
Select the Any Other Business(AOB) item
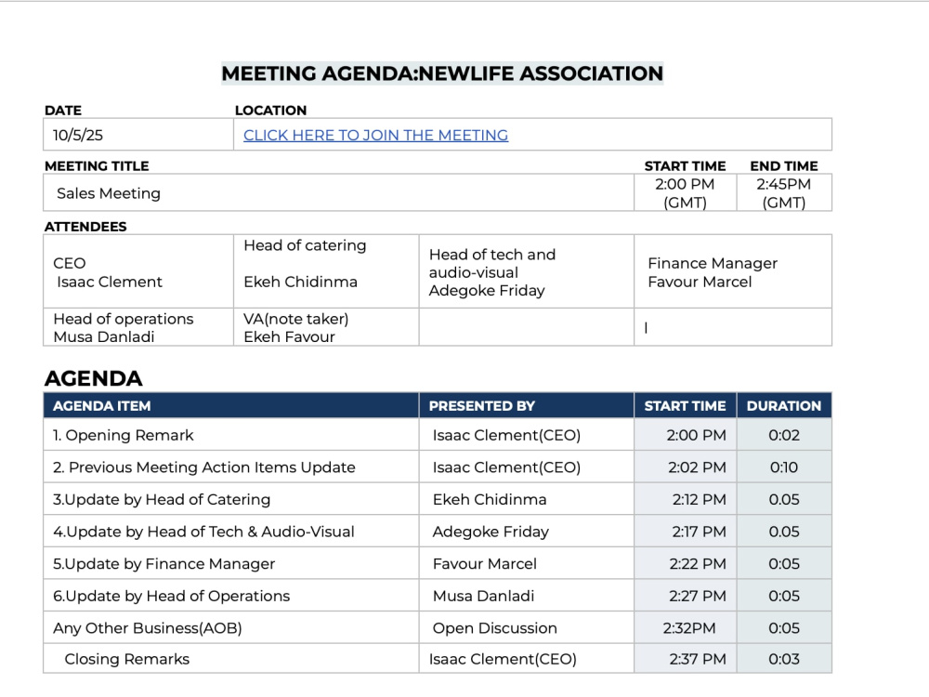pos(230,627)
